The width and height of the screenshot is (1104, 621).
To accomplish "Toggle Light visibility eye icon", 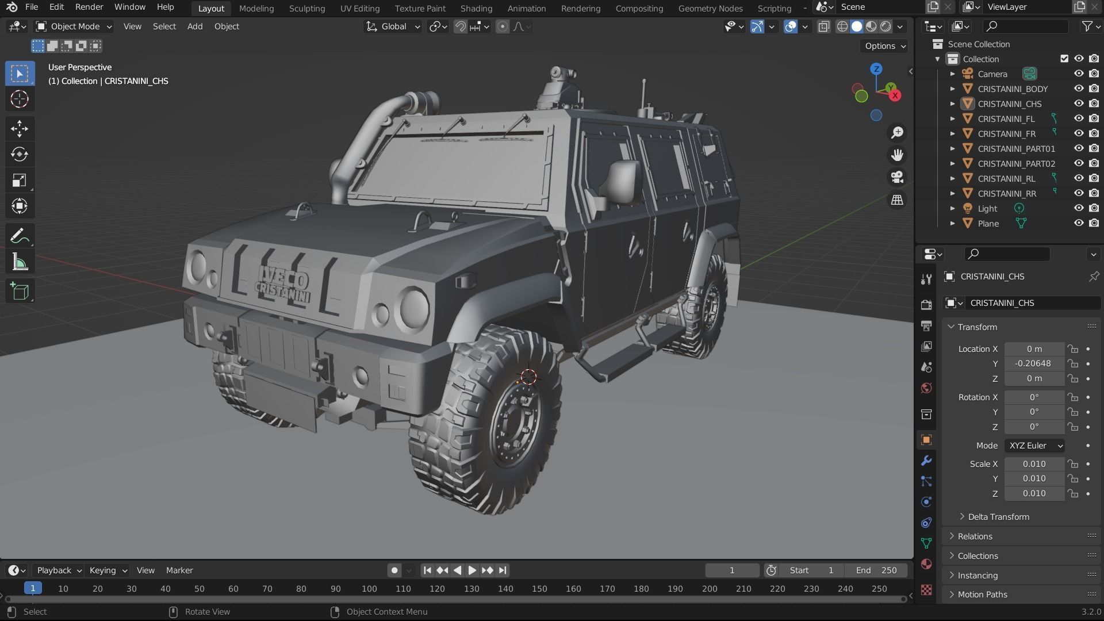I will click(x=1079, y=208).
